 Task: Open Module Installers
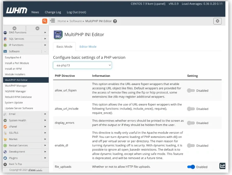[15, 74]
